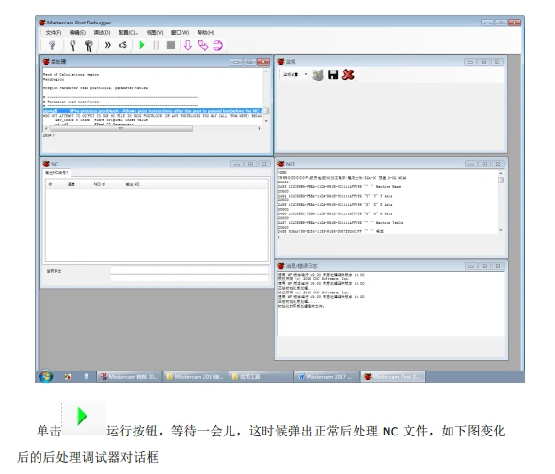Image resolution: width=555 pixels, height=474 pixels.
Task: Click 'Machine Table' line in NCI window
Action: (341, 223)
